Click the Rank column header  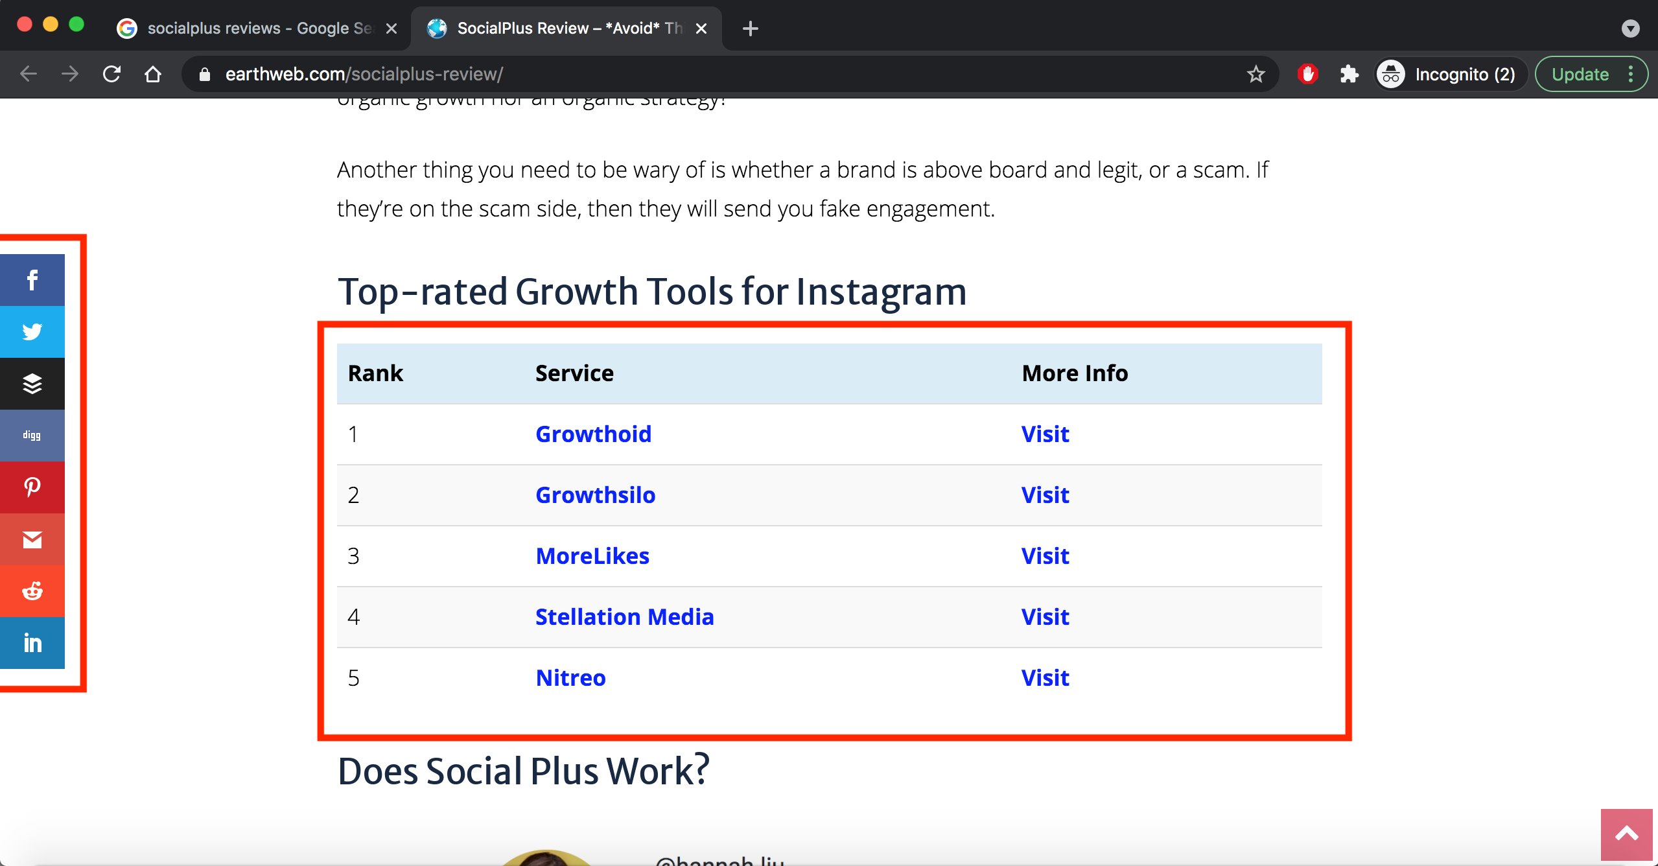tap(375, 373)
